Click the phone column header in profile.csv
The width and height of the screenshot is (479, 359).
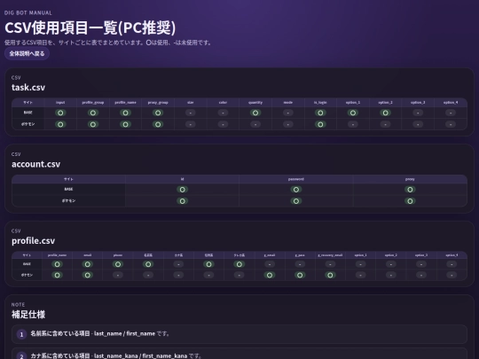pyautogui.click(x=118, y=255)
